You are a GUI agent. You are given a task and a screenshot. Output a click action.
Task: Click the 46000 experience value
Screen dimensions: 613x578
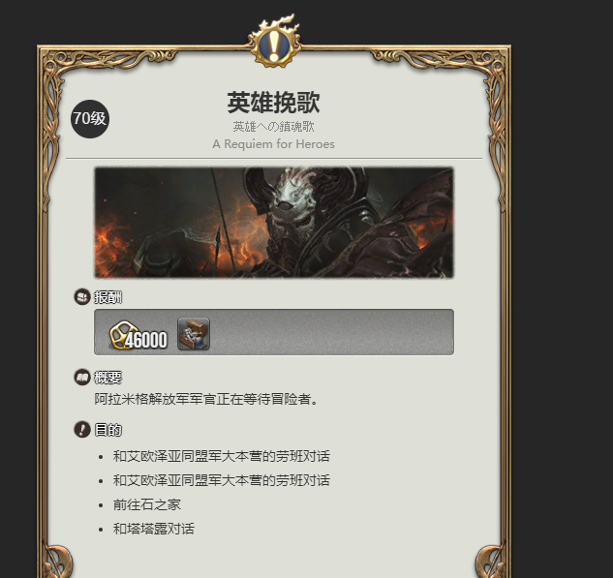tap(146, 340)
